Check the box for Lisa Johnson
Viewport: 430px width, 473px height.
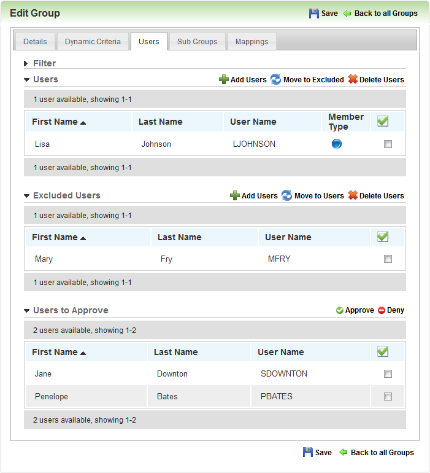(x=388, y=144)
